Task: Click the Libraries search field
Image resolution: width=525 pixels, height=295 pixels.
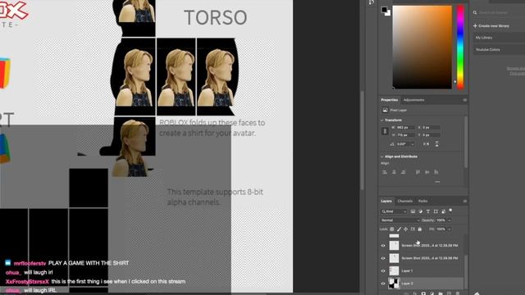Action: point(499,12)
